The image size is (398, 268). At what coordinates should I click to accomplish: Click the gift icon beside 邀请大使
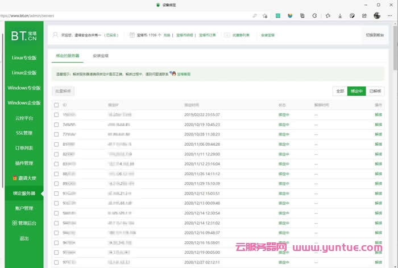(x=15, y=178)
